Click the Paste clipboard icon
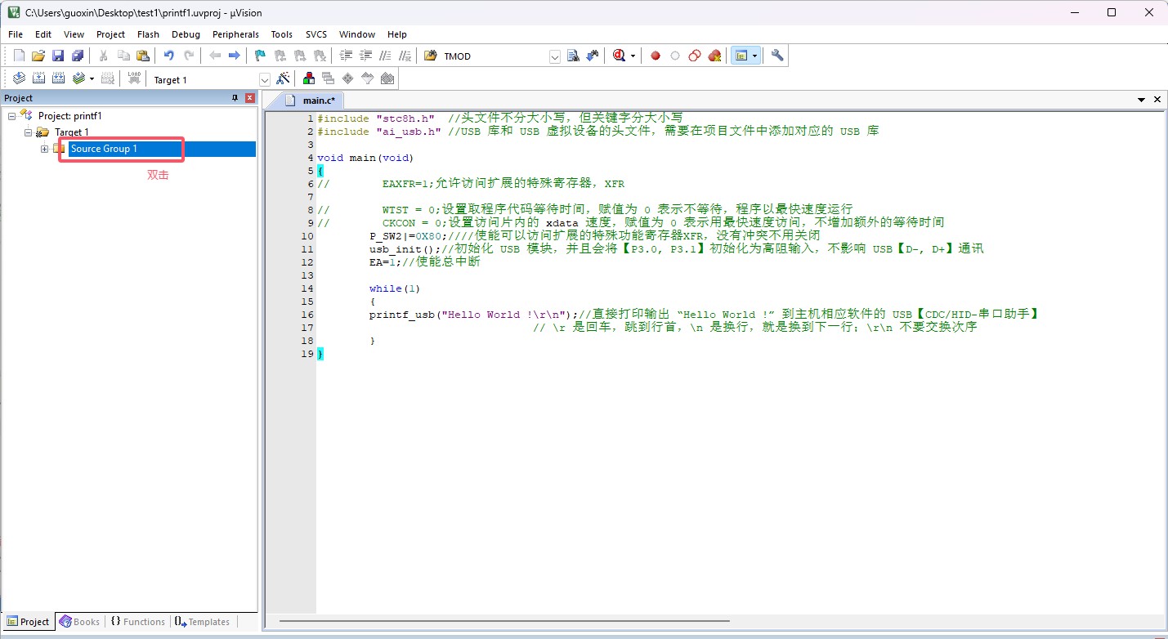 (143, 56)
